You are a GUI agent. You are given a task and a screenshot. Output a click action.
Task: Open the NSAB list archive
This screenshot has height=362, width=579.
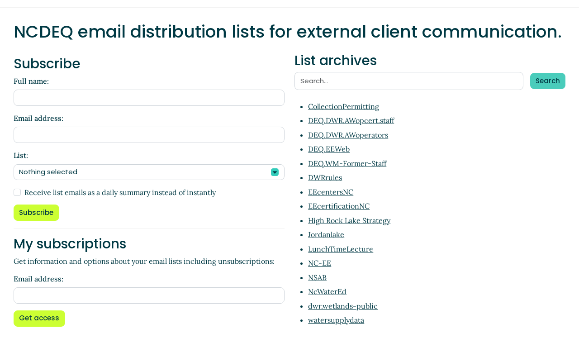(x=317, y=277)
